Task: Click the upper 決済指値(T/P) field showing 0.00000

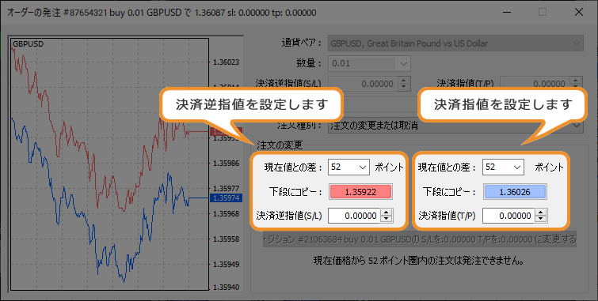Action: coord(535,83)
